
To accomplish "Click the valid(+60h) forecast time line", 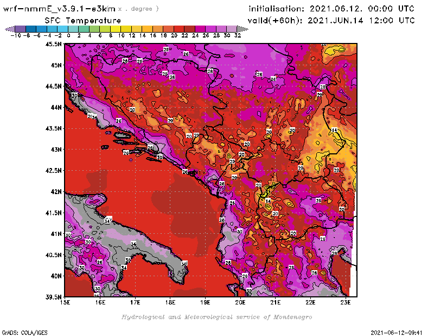I will coord(331,21).
